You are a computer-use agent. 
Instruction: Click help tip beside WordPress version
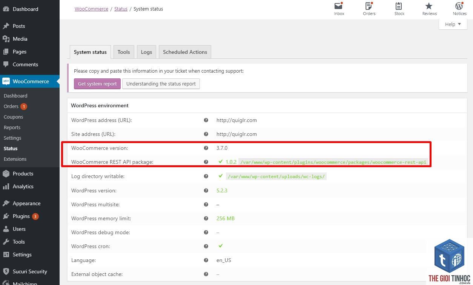coord(206,191)
